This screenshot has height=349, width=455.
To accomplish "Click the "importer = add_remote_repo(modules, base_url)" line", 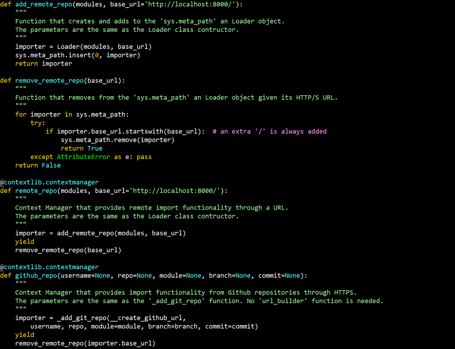I will (100, 233).
